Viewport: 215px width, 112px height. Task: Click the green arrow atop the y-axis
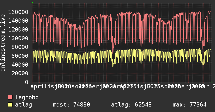tap(33, 3)
